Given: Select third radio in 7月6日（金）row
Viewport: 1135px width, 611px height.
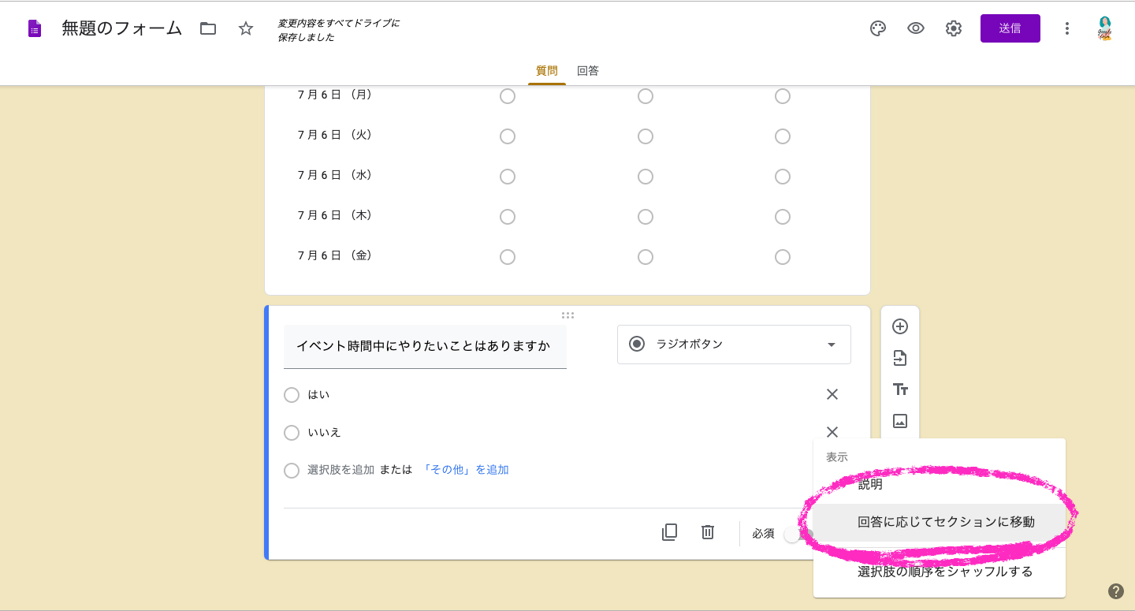Looking at the screenshot, I should [x=783, y=257].
